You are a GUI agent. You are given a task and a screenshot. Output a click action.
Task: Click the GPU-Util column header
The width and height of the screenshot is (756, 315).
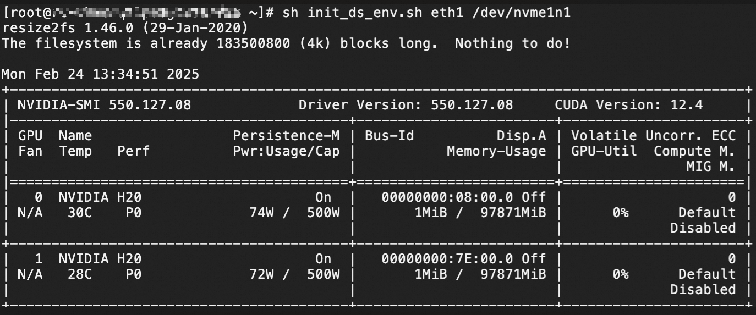[x=604, y=151]
